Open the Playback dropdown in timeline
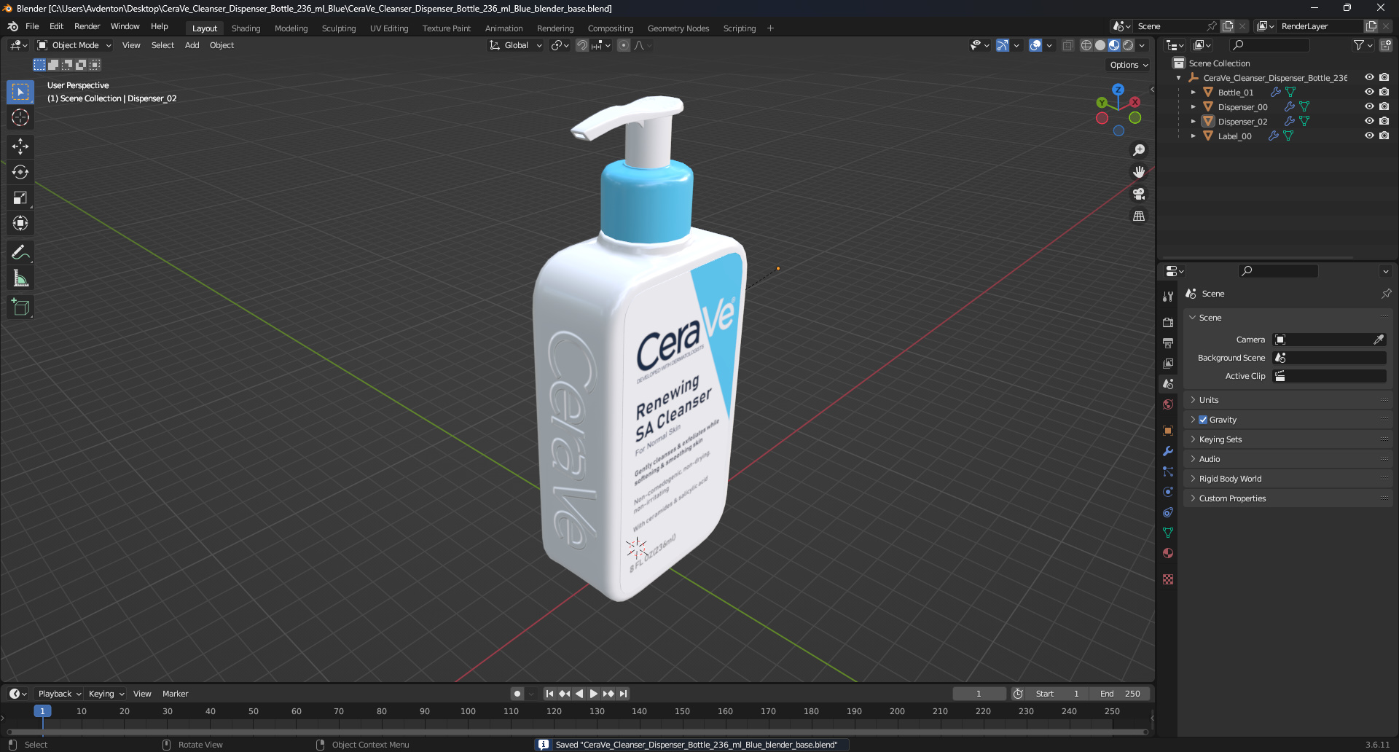1399x752 pixels. point(60,694)
